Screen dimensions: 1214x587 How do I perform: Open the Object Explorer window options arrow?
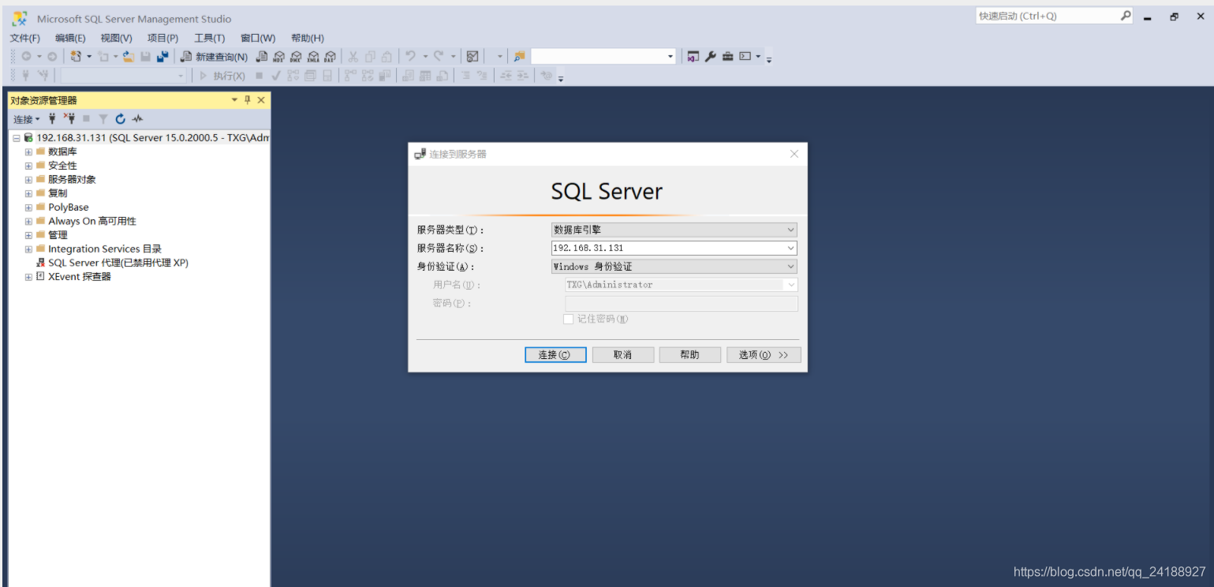[234, 100]
